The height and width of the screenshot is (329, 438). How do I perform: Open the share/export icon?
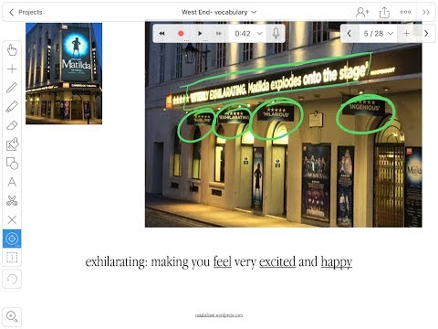[384, 12]
